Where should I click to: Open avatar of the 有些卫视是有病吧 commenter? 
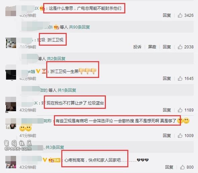coord(11,124)
